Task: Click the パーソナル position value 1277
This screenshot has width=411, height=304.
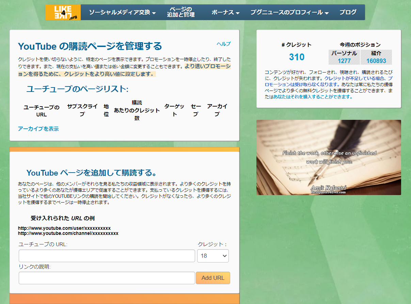Action: coord(344,61)
